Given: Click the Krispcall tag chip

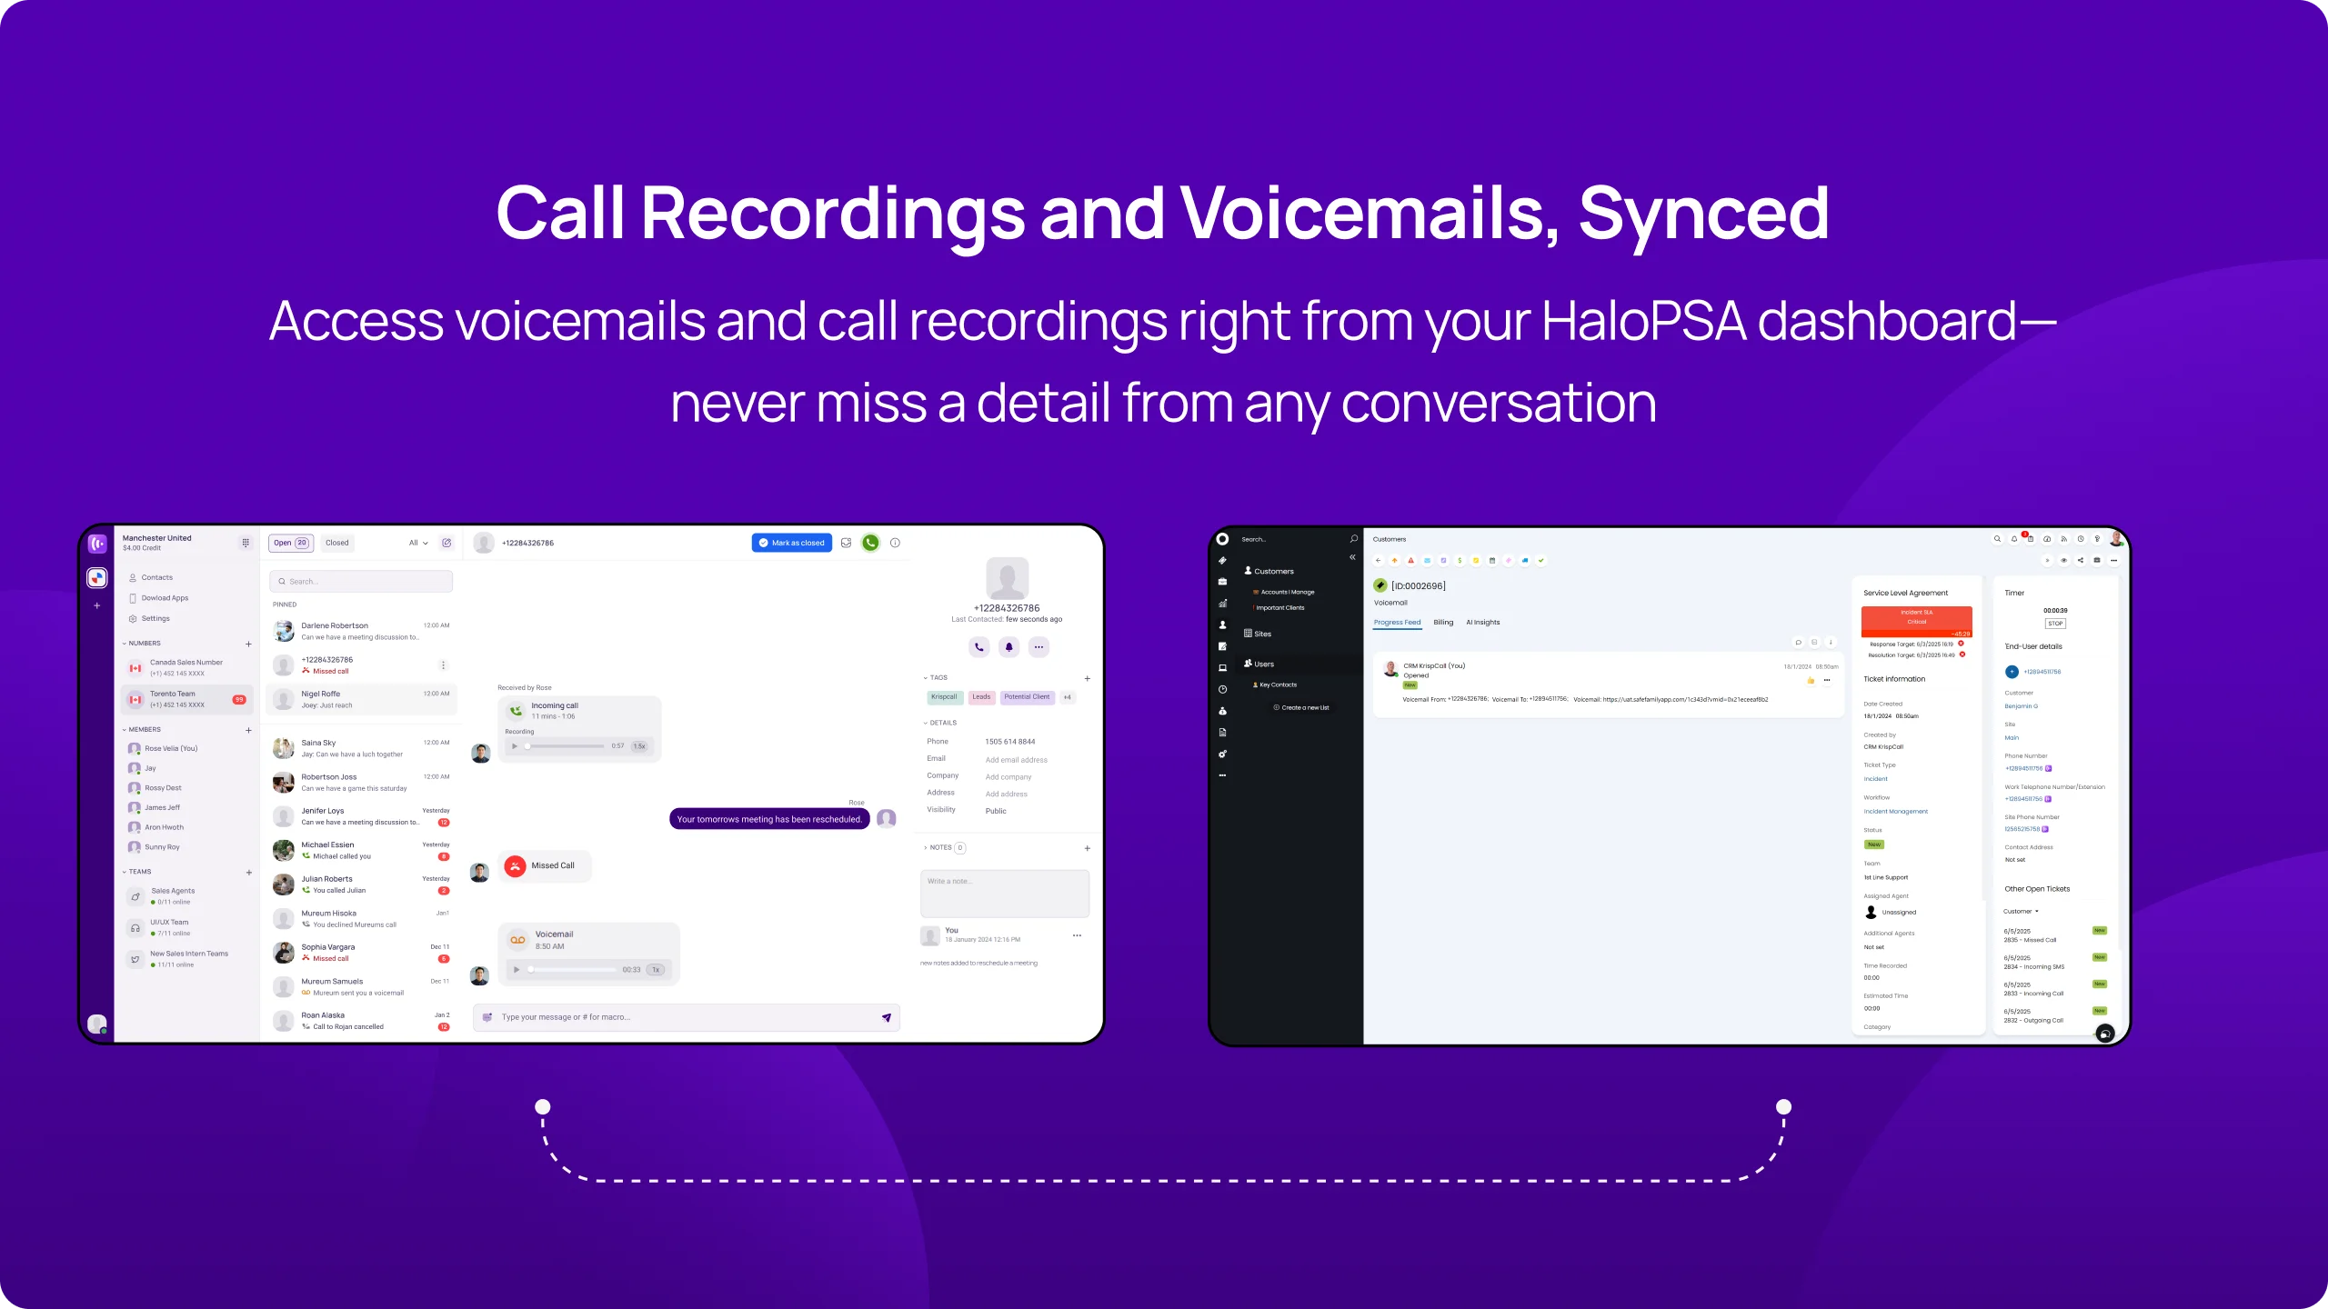Looking at the screenshot, I should pyautogui.click(x=944, y=697).
